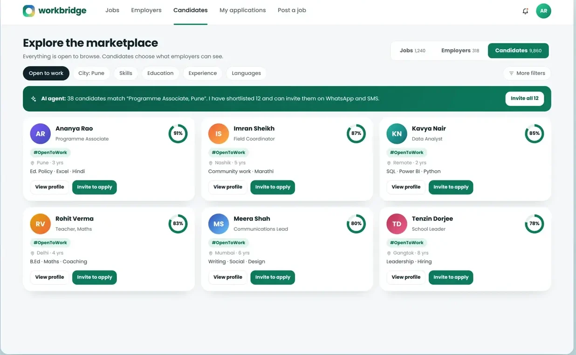This screenshot has height=355, width=576.
Task: Open the Skills filter
Action: (x=126, y=74)
